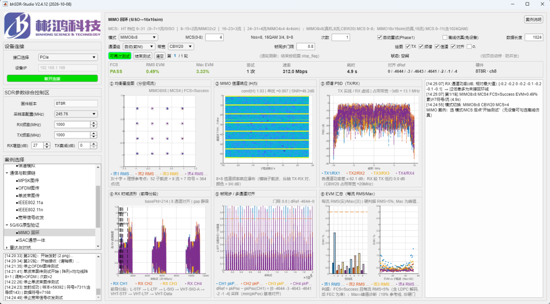Uncheck the 对齐 plot checkbox
This screenshot has height=304, width=550.
click(x=453, y=47)
